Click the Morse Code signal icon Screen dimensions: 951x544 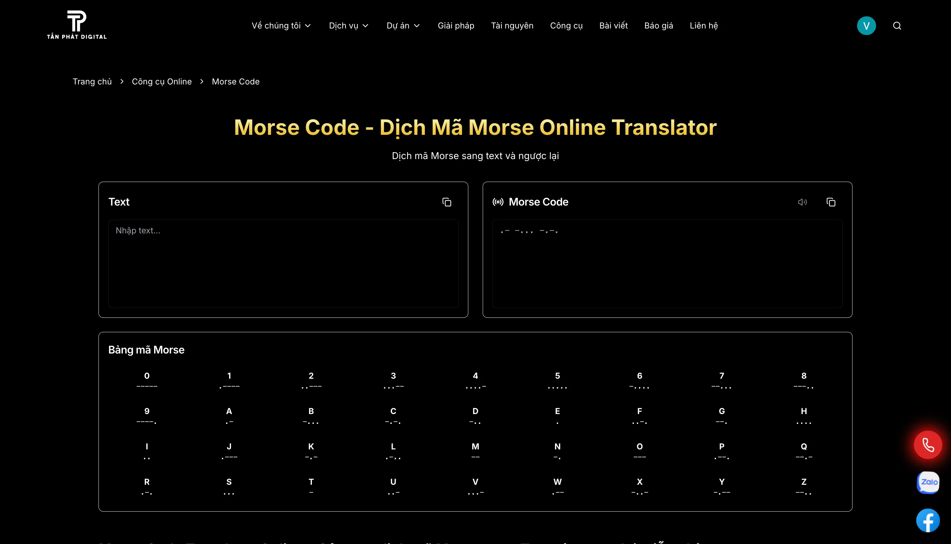499,202
